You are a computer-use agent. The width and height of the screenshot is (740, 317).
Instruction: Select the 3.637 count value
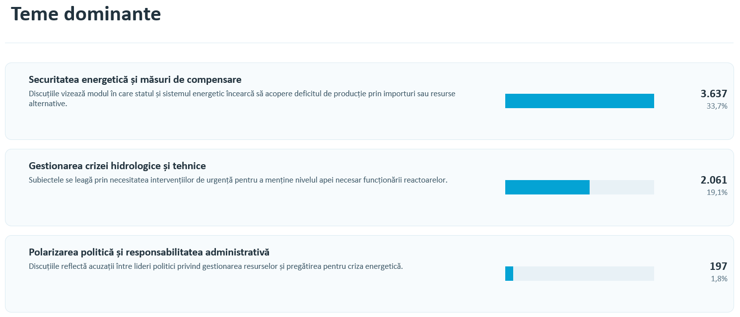[x=714, y=94]
